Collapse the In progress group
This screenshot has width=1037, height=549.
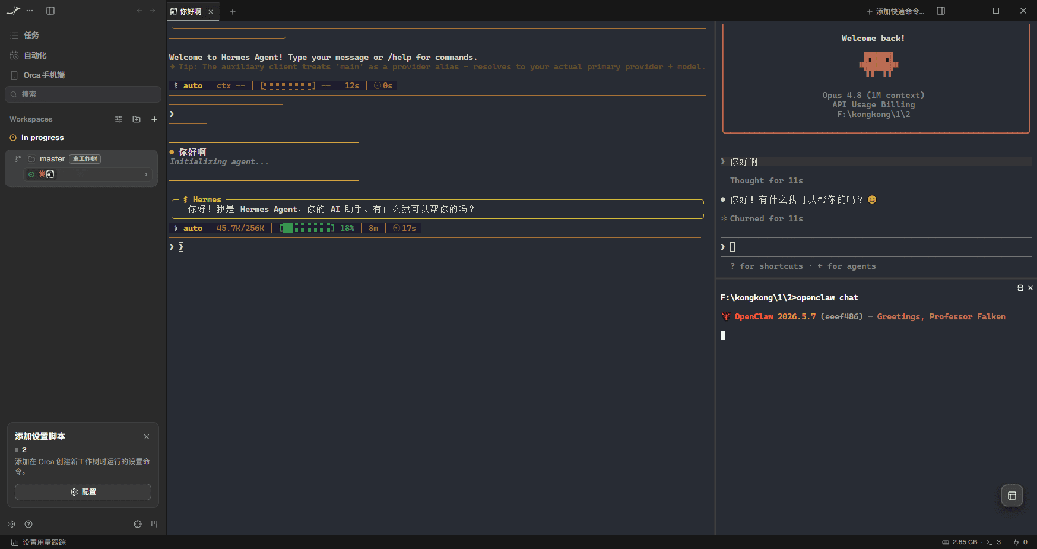(37, 138)
